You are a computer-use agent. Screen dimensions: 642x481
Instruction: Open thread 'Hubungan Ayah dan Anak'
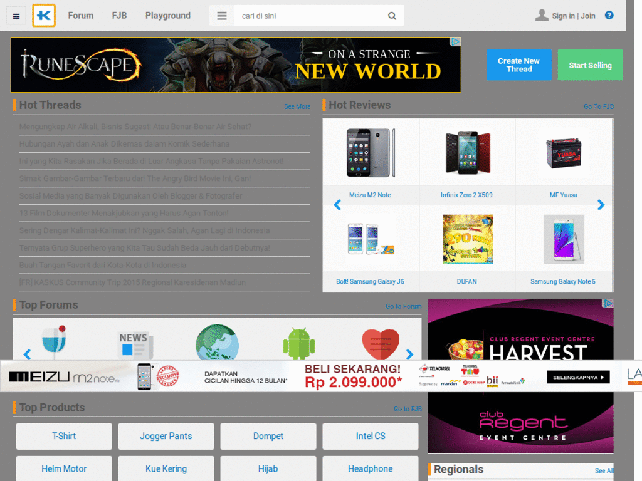(124, 144)
